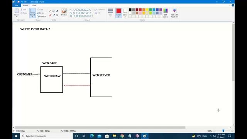Choose the Curve shape

tap(74, 10)
